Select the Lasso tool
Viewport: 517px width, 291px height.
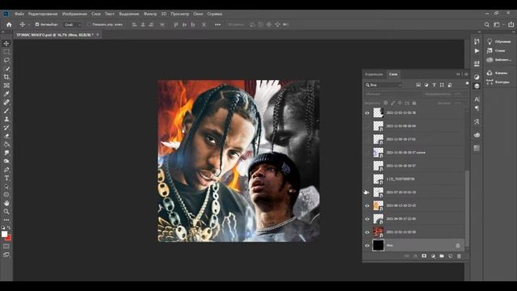point(6,60)
